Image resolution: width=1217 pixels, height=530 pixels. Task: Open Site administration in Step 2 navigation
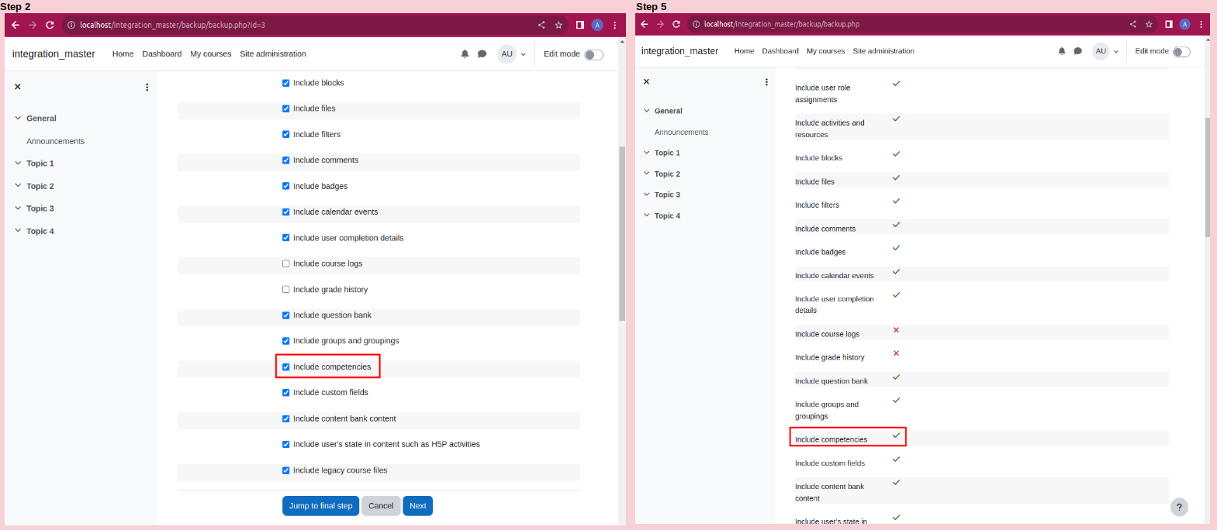(x=273, y=54)
